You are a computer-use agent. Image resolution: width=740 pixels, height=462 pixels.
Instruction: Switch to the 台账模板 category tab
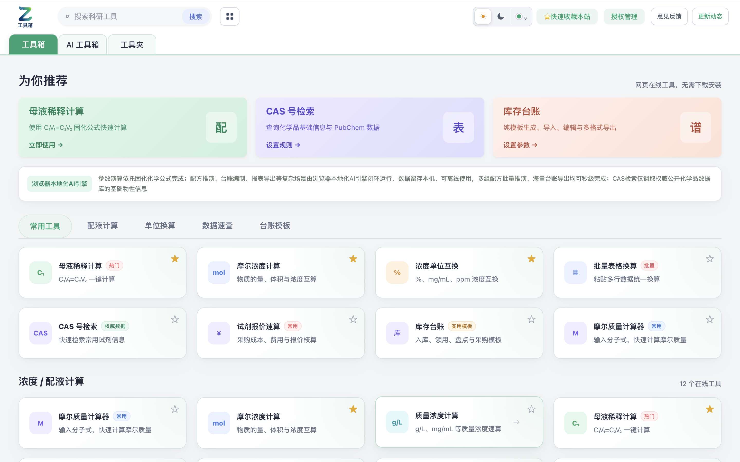pyautogui.click(x=275, y=226)
